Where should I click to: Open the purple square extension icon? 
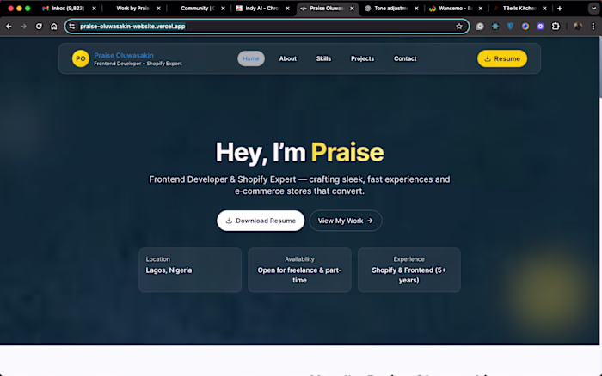(540, 27)
